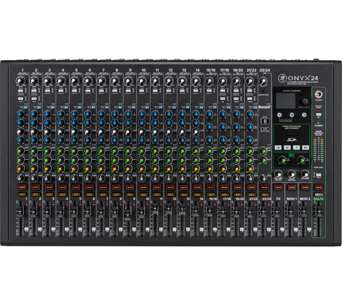
Task: Engage the low cut switch on channel 3
Action: pyautogui.click(x=48, y=91)
